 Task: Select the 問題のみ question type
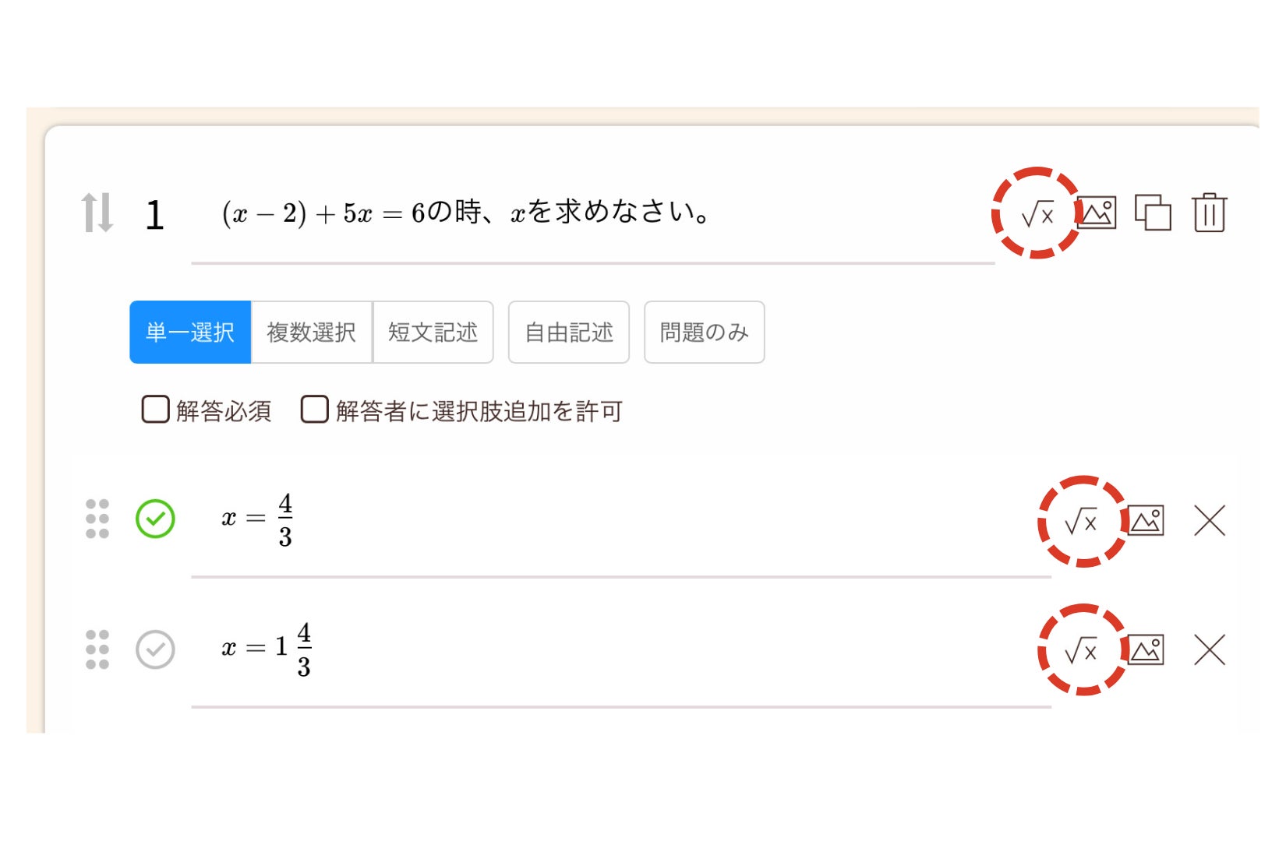pos(704,333)
